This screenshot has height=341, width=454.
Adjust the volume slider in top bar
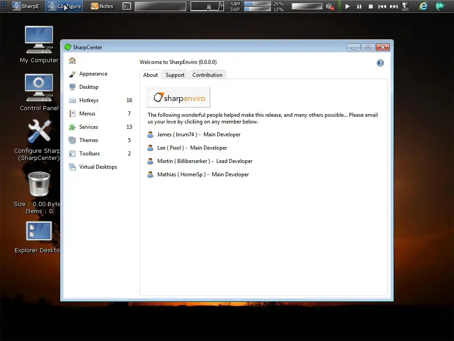307,6
